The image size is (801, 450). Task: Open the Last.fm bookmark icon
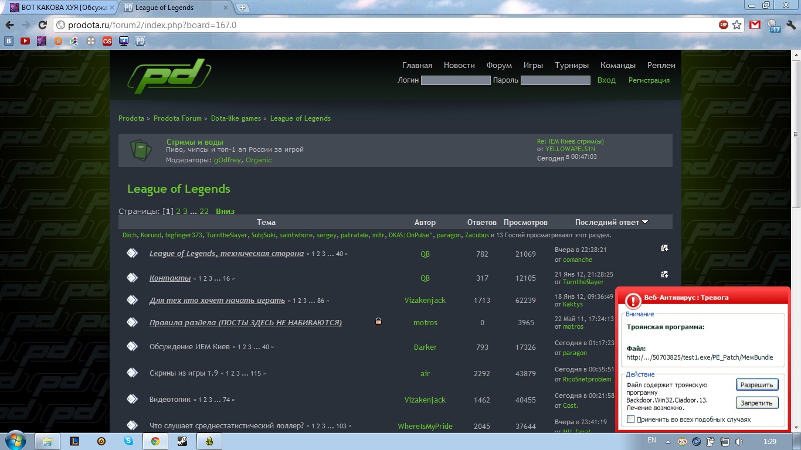tap(107, 41)
